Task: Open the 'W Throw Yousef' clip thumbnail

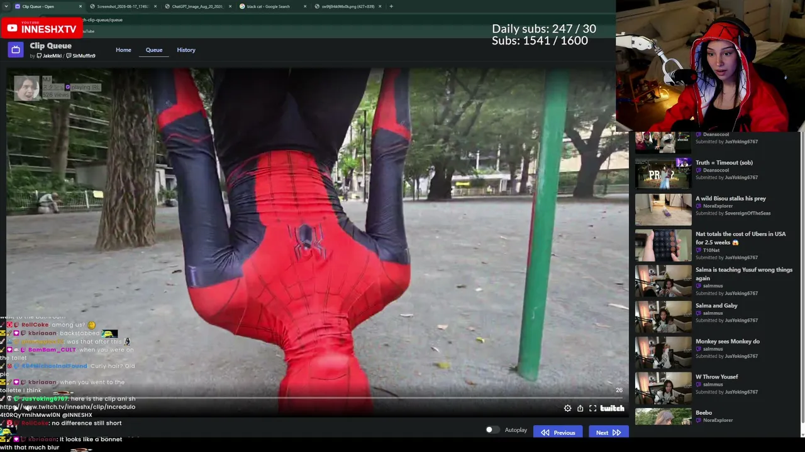Action: pyautogui.click(x=663, y=388)
